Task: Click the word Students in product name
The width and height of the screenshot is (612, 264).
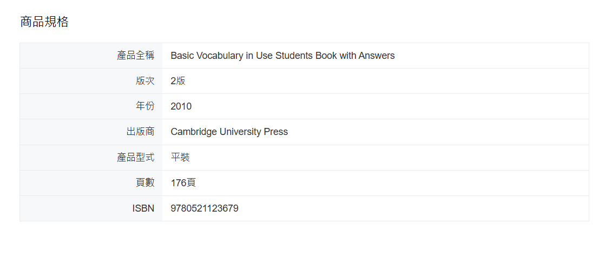Action: click(x=295, y=56)
